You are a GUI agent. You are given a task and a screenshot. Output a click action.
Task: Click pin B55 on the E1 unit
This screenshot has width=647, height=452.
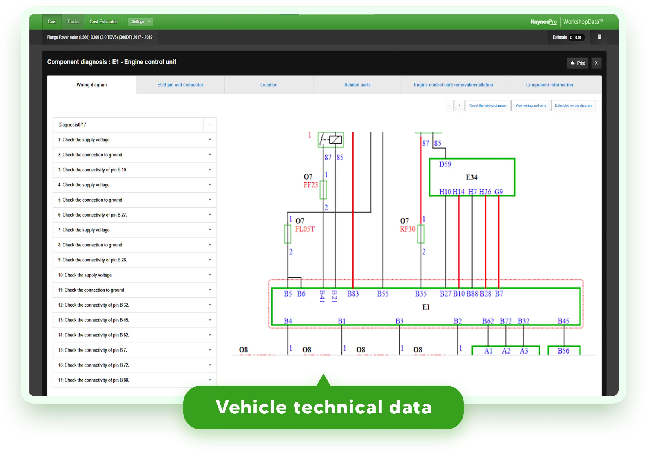(383, 294)
